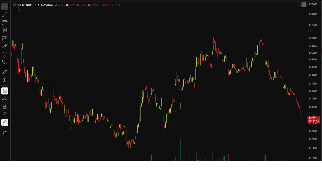
Task: Click the 0.1700 price scale label
Action: (x=313, y=158)
